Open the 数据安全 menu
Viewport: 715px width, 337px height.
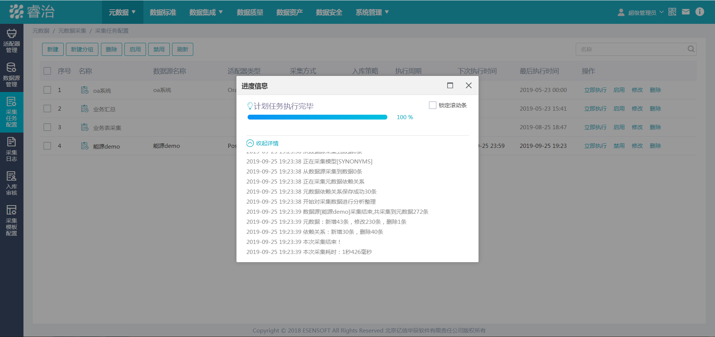329,12
